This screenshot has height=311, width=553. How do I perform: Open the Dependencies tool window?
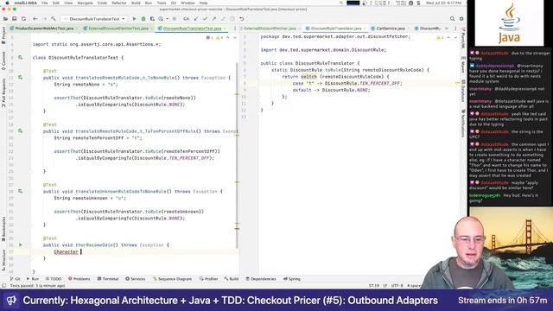(x=261, y=279)
